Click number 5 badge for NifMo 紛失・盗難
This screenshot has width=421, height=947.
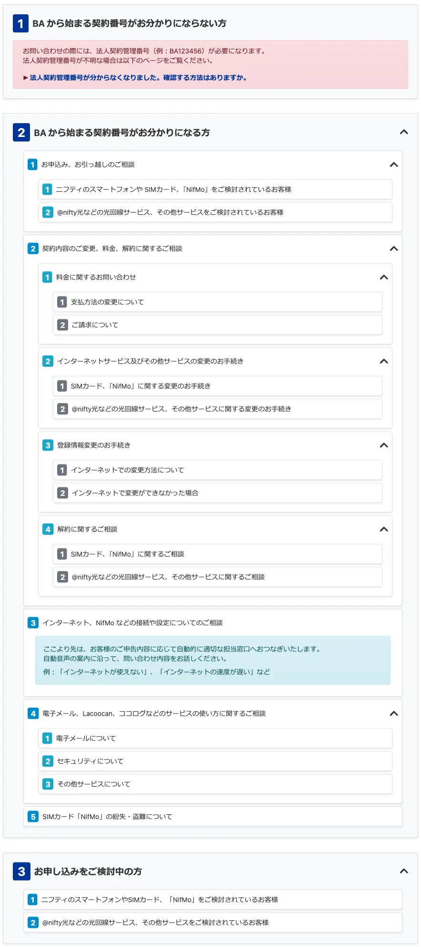coord(33,817)
